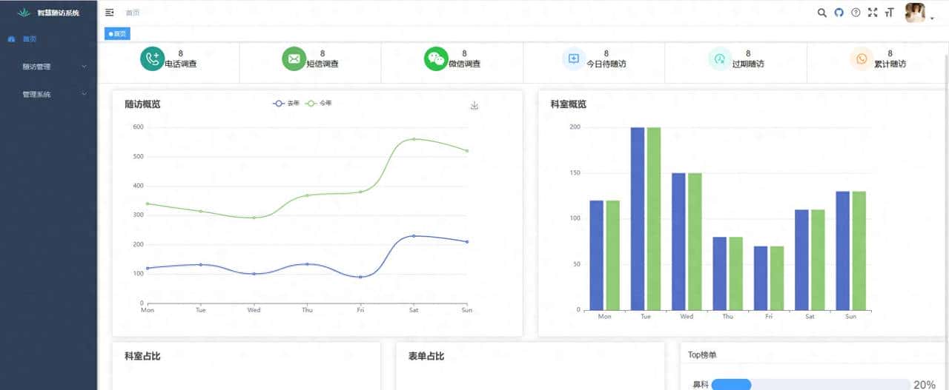This screenshot has width=949, height=390.
Task: Click the 电话调查 label
Action: tap(181, 64)
